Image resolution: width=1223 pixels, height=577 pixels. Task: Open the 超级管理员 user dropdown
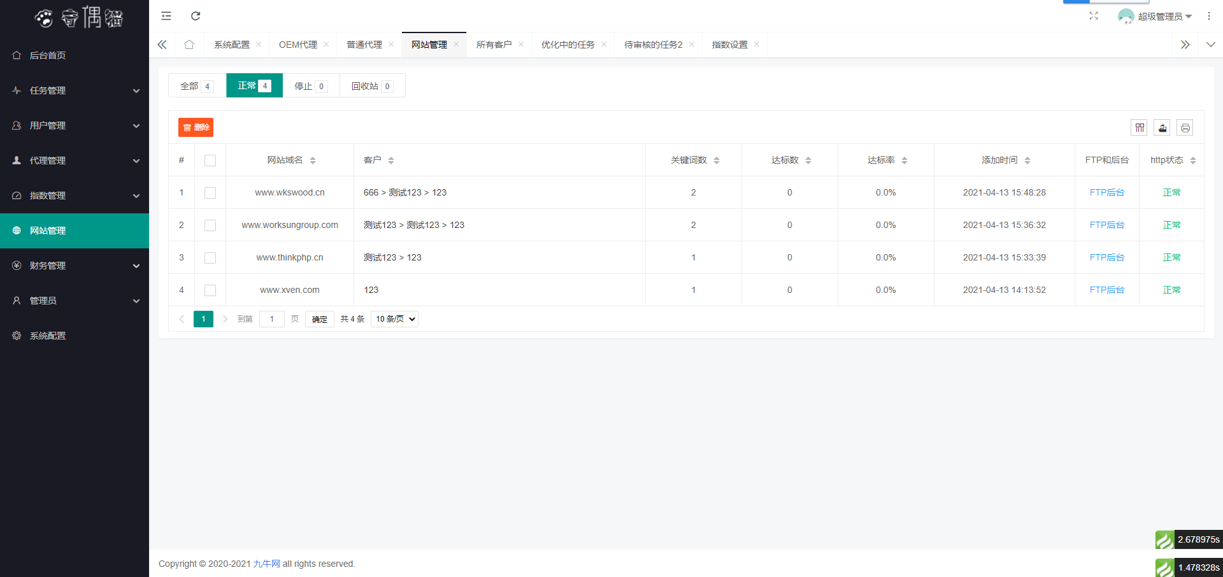click(x=1164, y=17)
